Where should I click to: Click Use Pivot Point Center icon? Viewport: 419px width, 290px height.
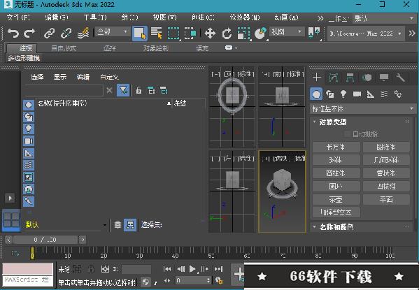point(314,33)
